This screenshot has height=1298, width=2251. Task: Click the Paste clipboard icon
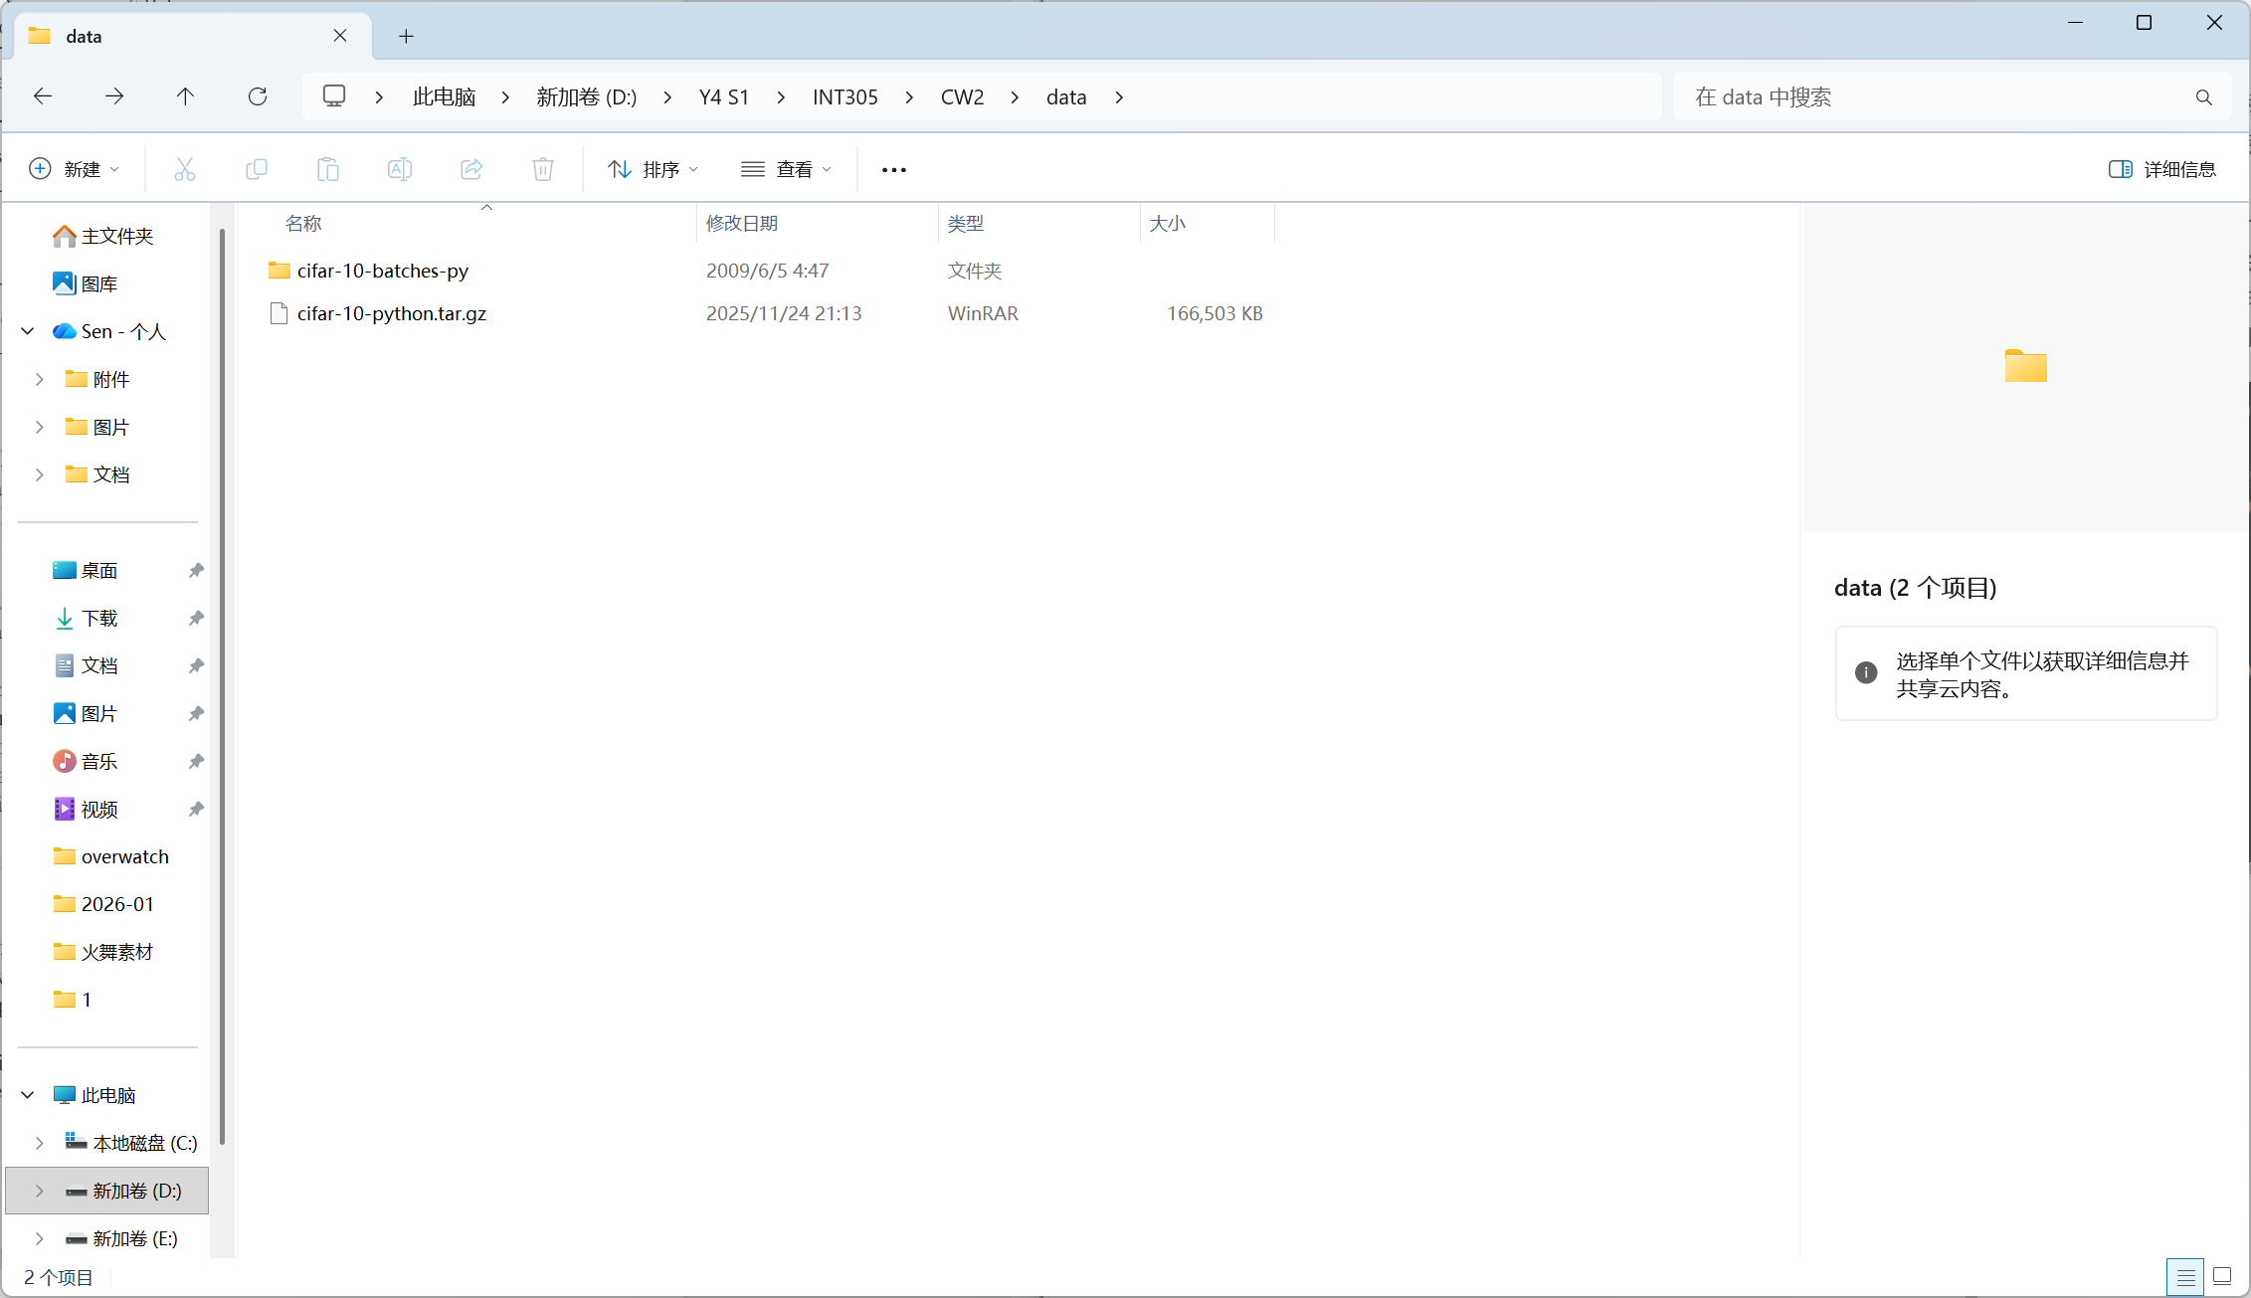[328, 169]
